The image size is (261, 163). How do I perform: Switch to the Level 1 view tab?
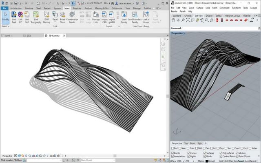point(8,35)
